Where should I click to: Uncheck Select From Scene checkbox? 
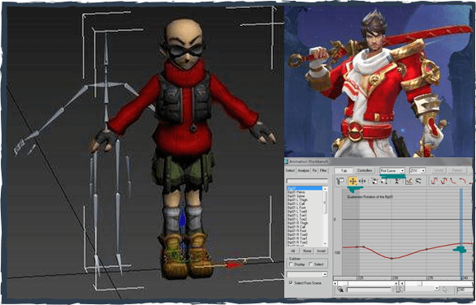(x=291, y=283)
